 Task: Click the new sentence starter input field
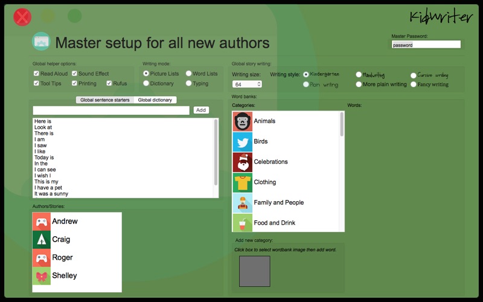coord(111,111)
